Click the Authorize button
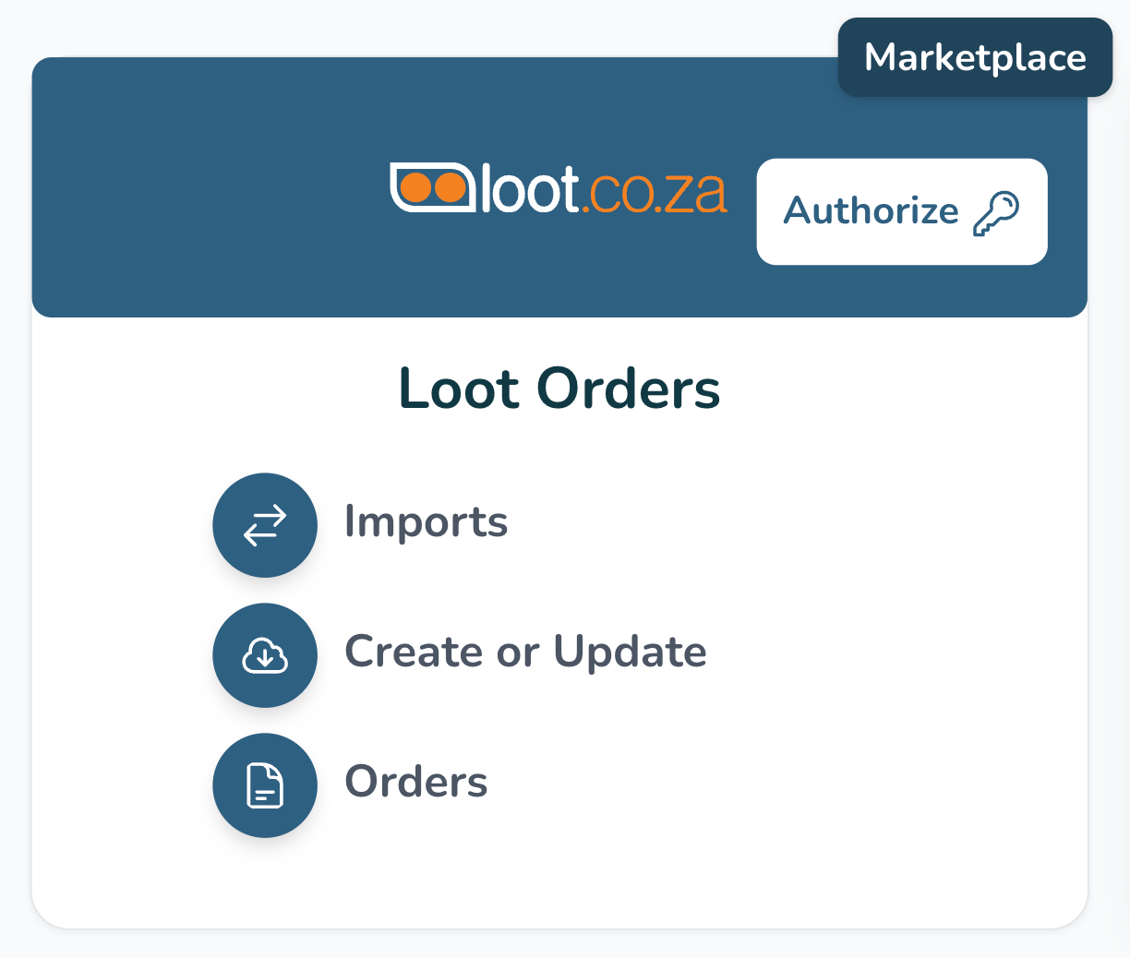The height and width of the screenshot is (958, 1130). [901, 211]
